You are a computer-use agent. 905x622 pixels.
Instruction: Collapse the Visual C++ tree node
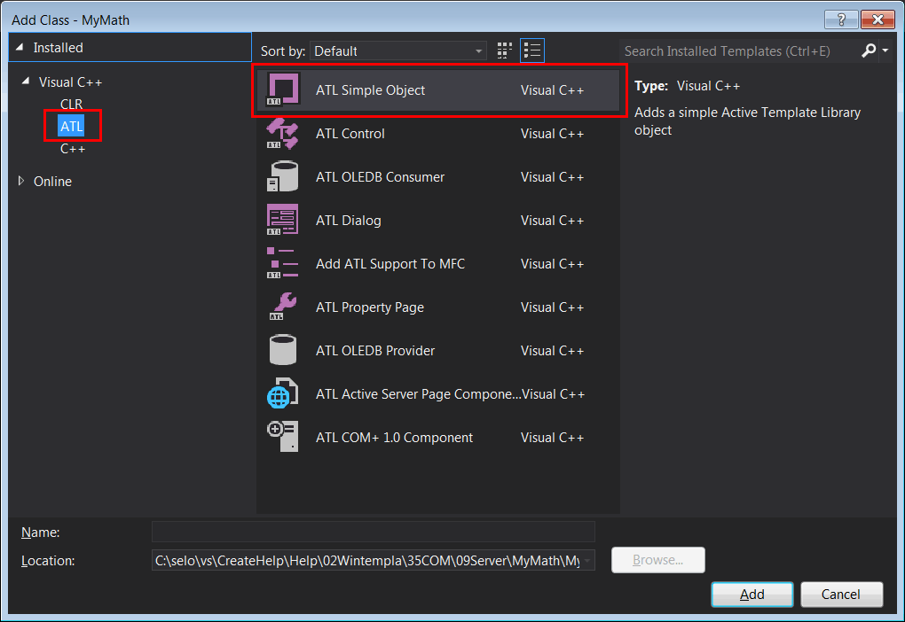26,82
